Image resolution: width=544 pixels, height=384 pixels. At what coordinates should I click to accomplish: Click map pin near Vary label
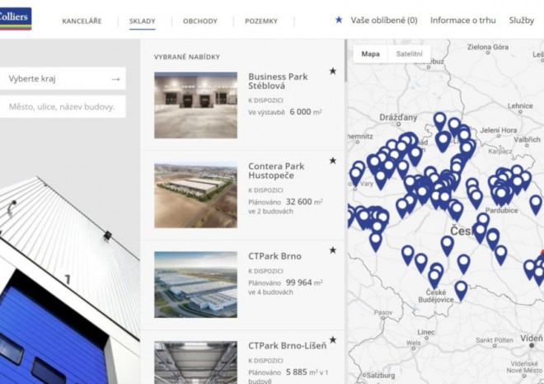(x=356, y=176)
